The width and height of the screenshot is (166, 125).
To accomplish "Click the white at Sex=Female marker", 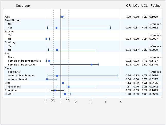I will [x=57, y=76].
